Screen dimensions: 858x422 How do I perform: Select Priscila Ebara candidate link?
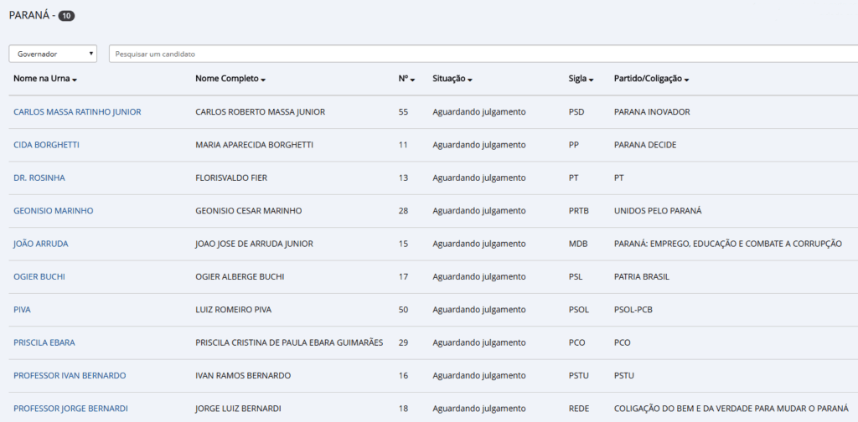[46, 342]
